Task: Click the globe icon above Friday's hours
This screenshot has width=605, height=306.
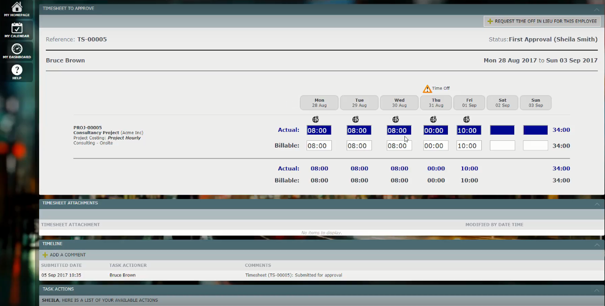Action: point(467,119)
